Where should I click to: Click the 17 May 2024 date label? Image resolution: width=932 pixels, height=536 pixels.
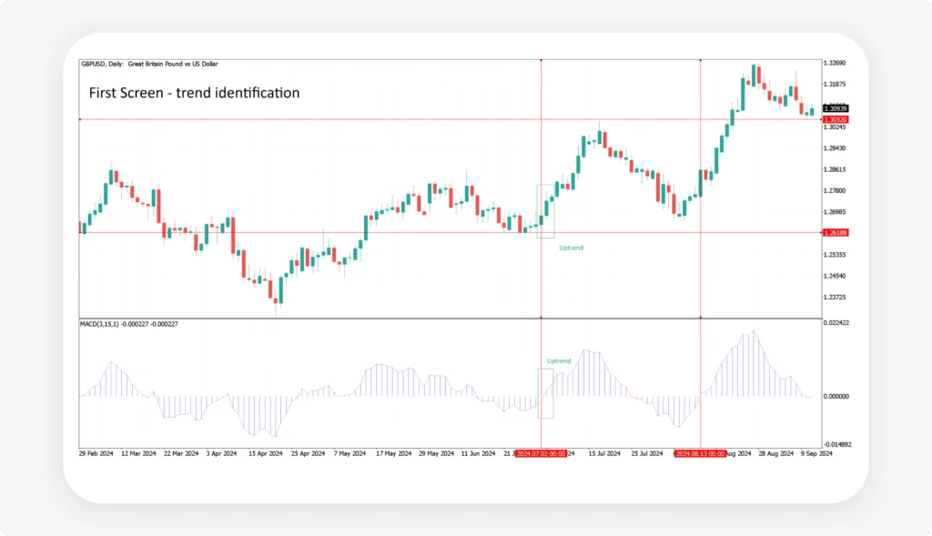pos(394,453)
